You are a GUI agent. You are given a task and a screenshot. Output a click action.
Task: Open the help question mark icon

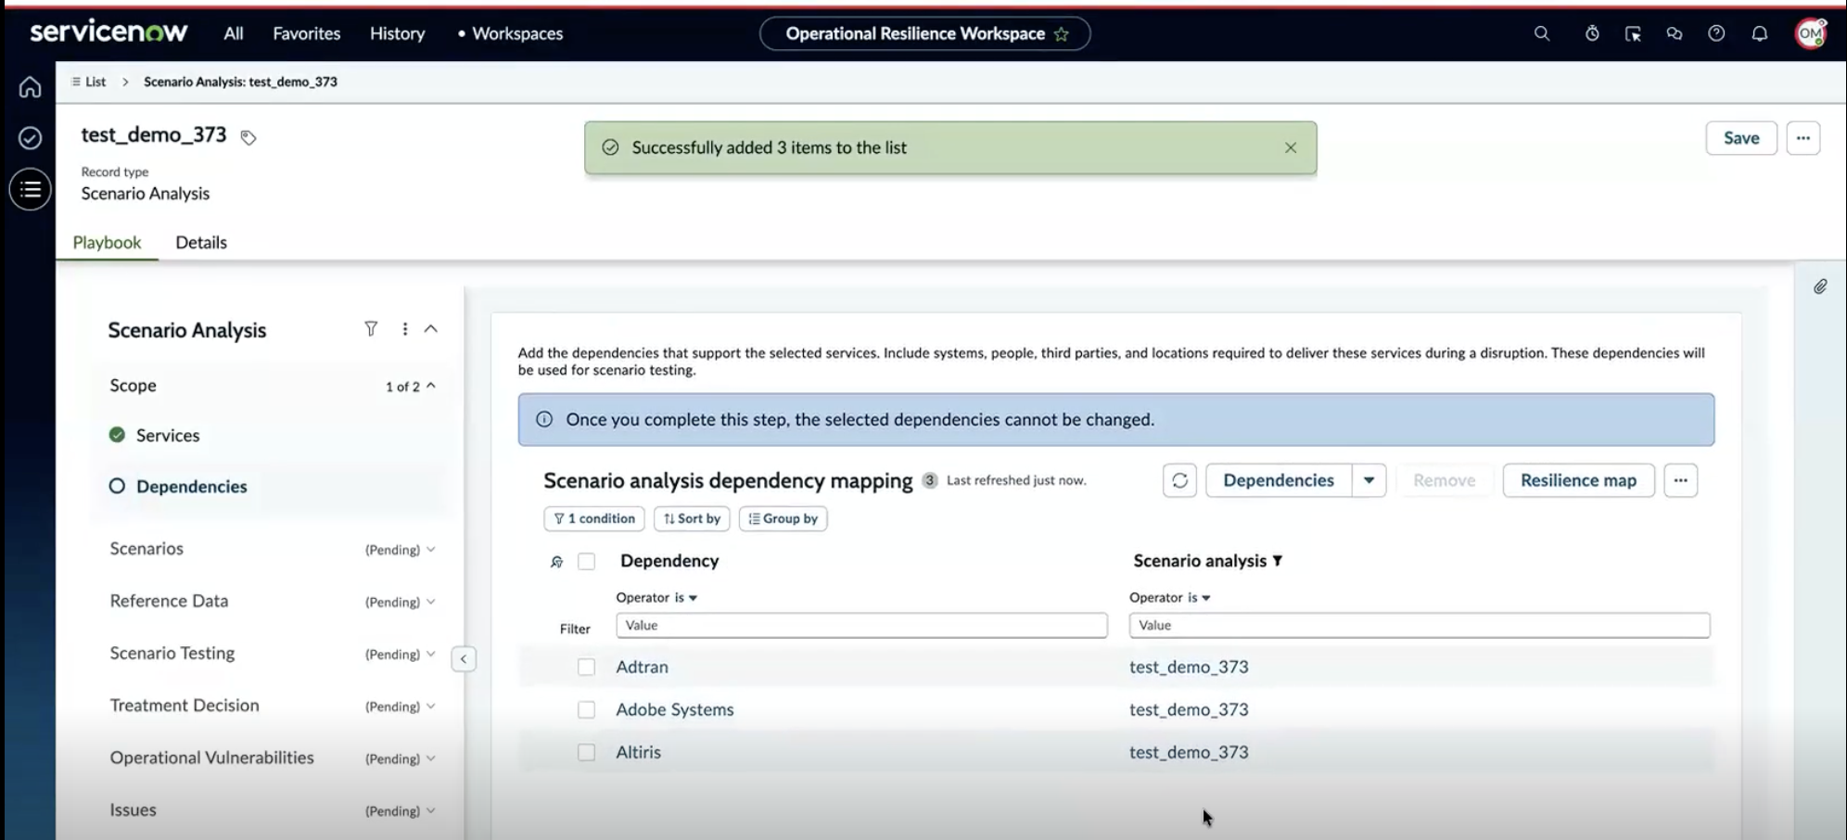tap(1716, 33)
